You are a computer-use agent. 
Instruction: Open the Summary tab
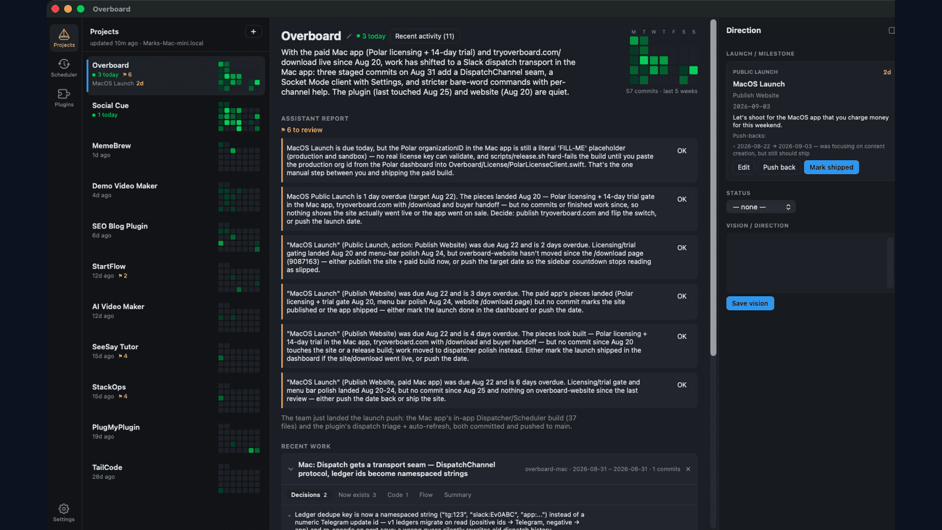(457, 495)
